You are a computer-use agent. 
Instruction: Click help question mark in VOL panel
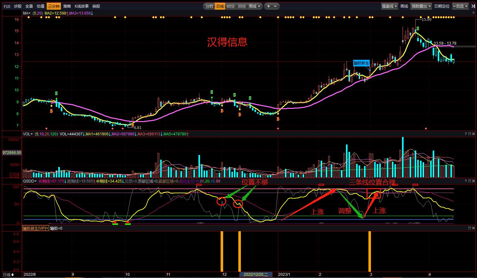pos(466,134)
